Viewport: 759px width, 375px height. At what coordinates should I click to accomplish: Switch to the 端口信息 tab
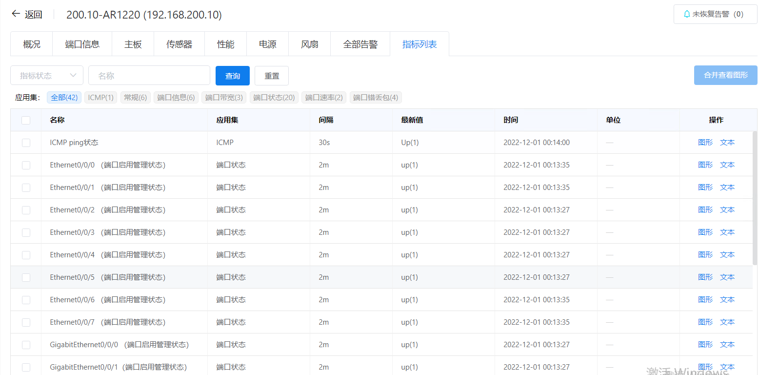tap(82, 44)
